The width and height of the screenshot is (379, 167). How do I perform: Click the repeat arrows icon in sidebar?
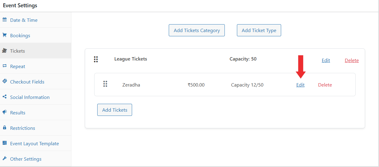5,66
